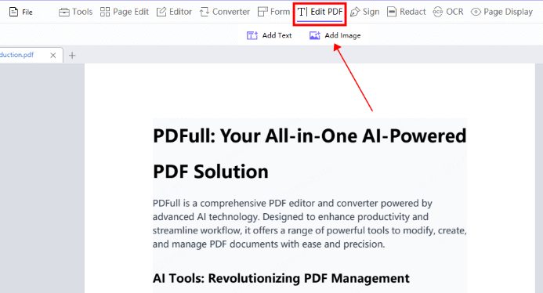Click the line starting "advanced AI technology"

(291, 217)
